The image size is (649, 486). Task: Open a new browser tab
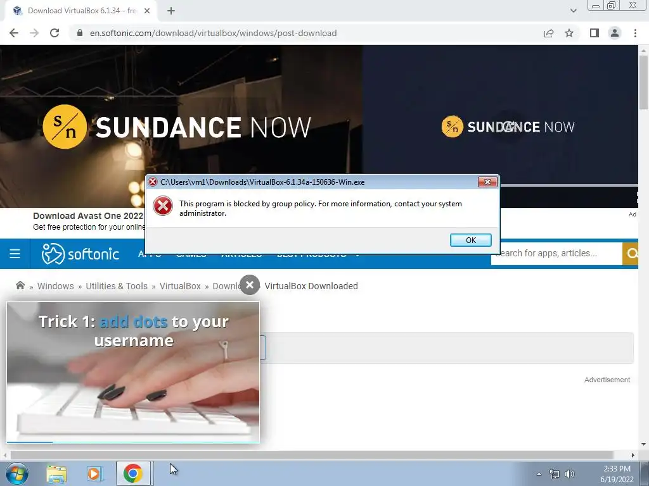point(171,11)
